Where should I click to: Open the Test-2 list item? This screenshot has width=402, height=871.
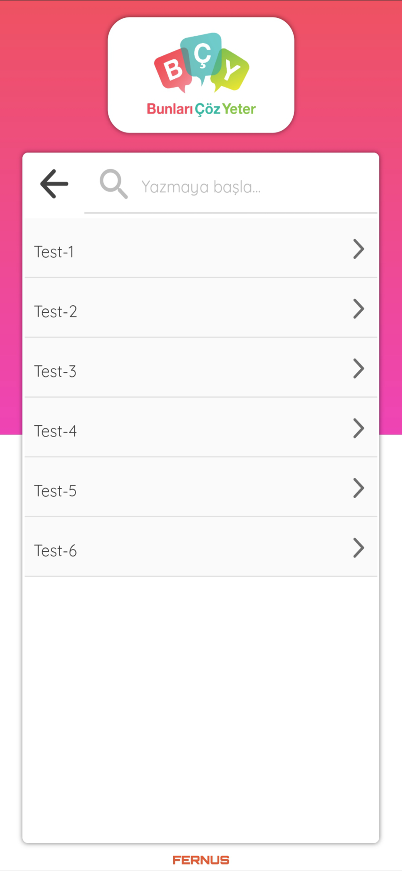pyautogui.click(x=201, y=308)
